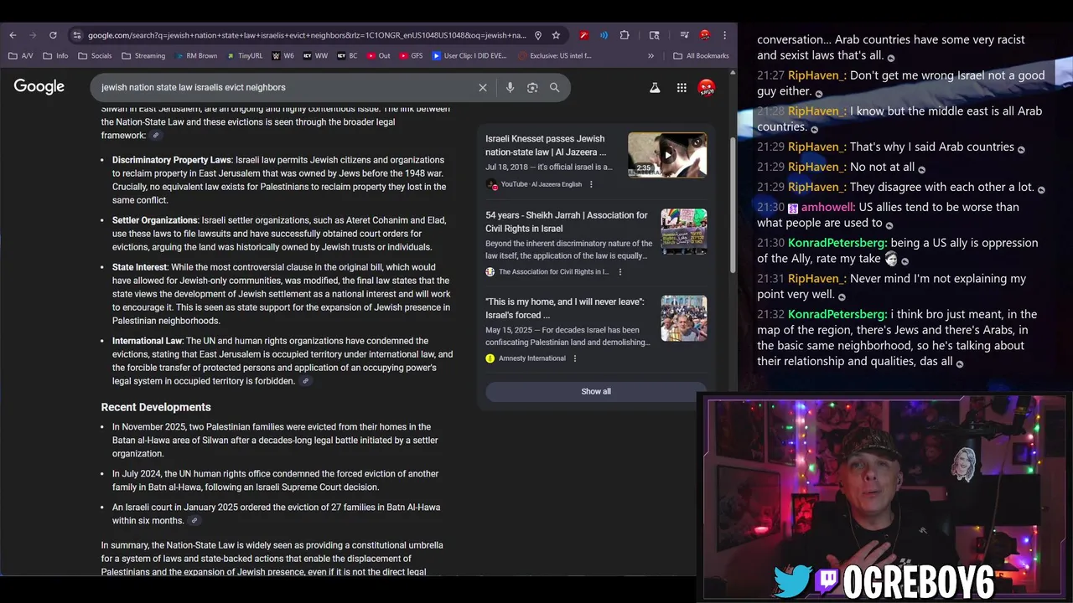1073x603 pixels.
Task: Open the Streaming bookmarks folder
Action: pos(143,56)
